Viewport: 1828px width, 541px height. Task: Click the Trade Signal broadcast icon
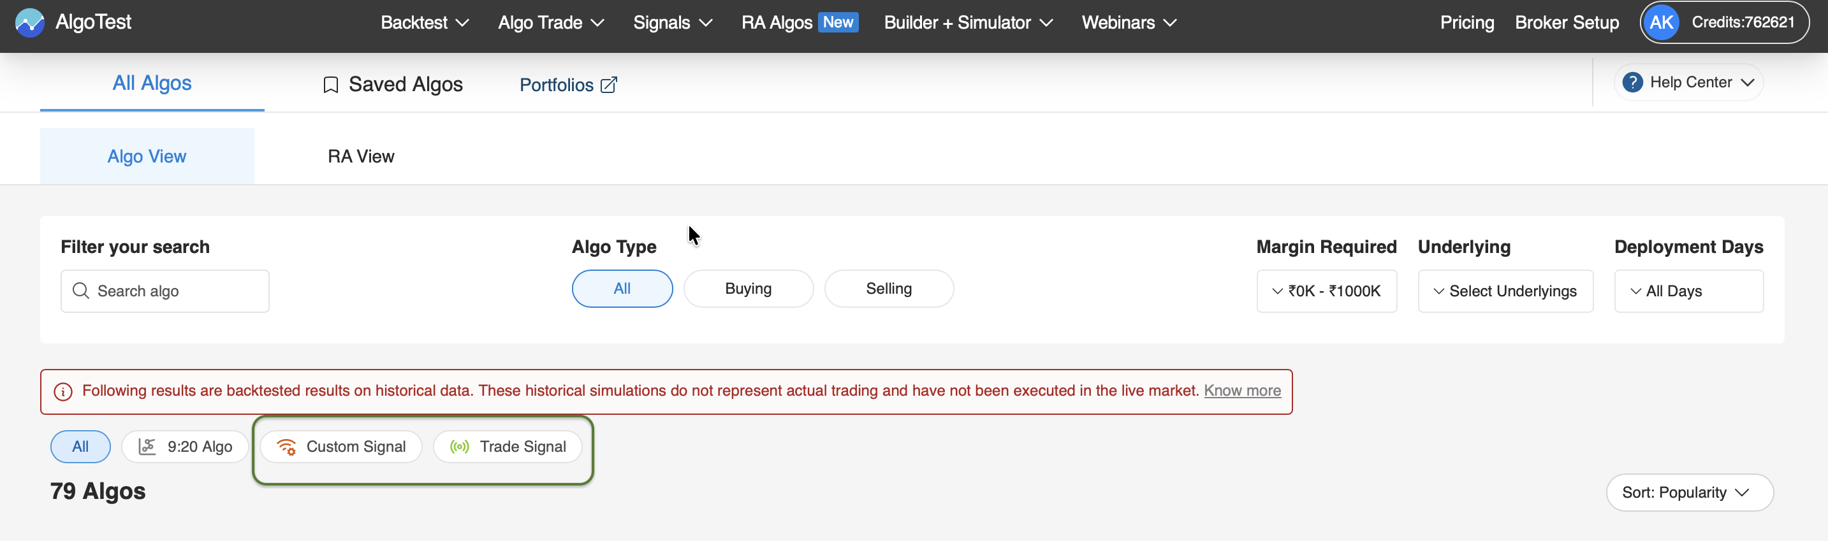click(x=459, y=447)
